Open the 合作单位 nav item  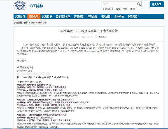pos(119,17)
